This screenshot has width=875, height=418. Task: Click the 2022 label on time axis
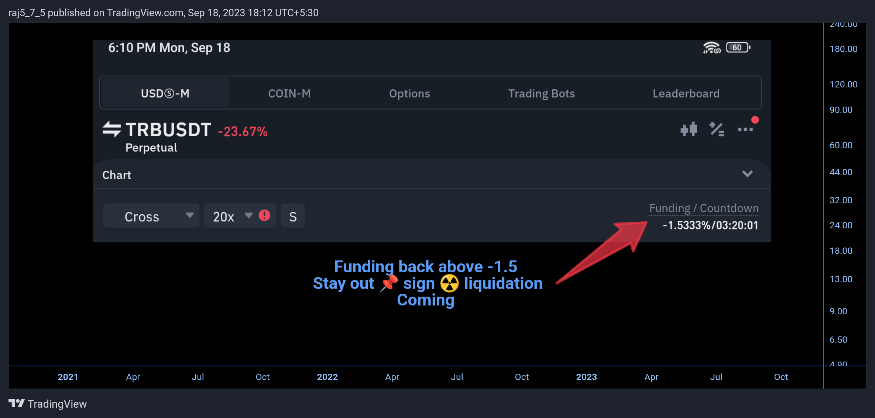(327, 377)
